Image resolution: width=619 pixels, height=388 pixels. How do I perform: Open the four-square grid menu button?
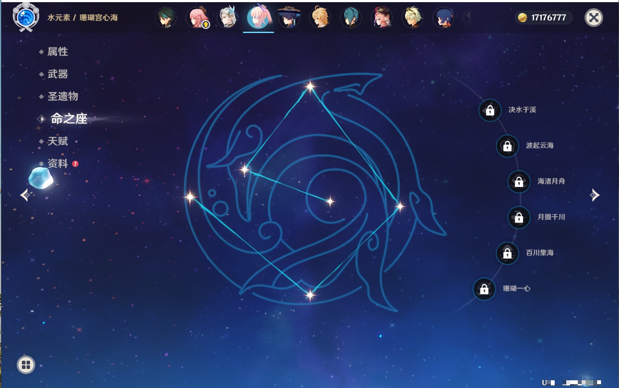click(26, 365)
